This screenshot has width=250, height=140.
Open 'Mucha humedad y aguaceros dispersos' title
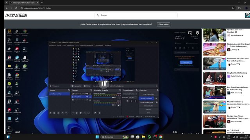tap(238, 103)
